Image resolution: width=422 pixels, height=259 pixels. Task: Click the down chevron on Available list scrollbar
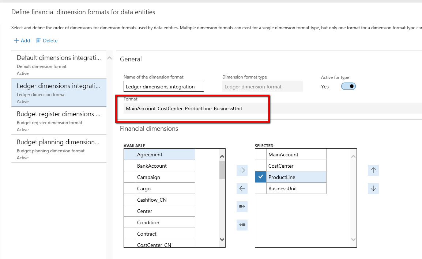[222, 239]
